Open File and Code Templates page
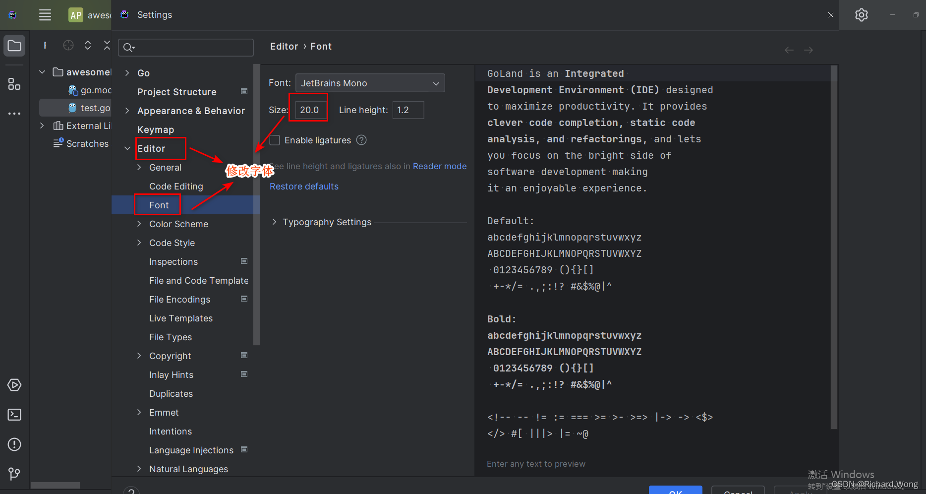 click(199, 280)
